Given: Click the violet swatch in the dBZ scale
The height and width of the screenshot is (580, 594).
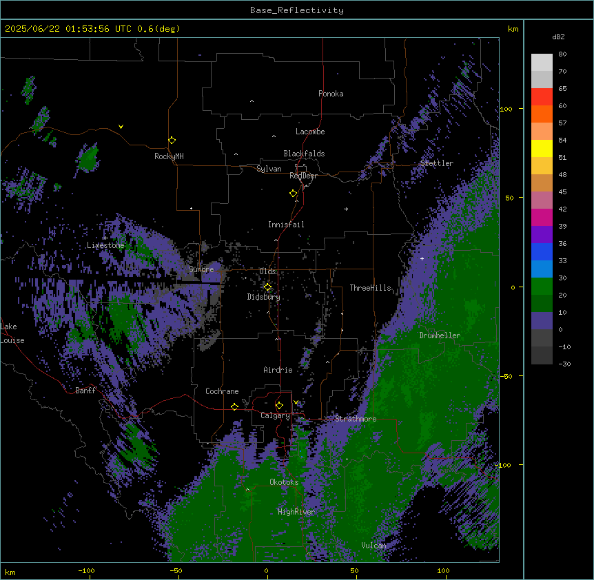Looking at the screenshot, I should (542, 234).
